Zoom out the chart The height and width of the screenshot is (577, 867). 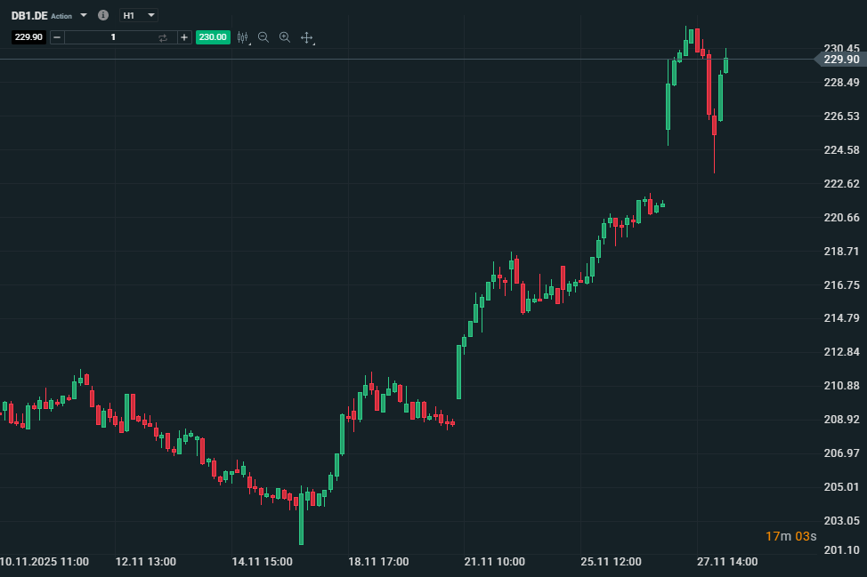263,37
